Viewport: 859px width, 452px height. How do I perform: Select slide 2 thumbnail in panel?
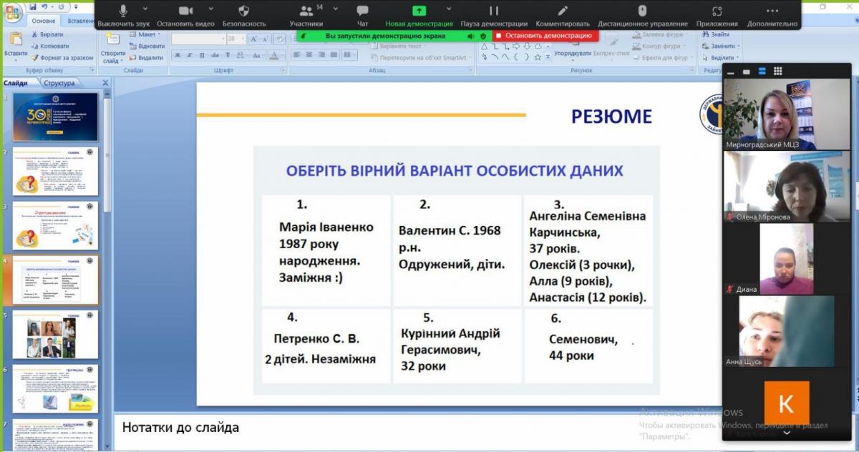click(x=55, y=172)
